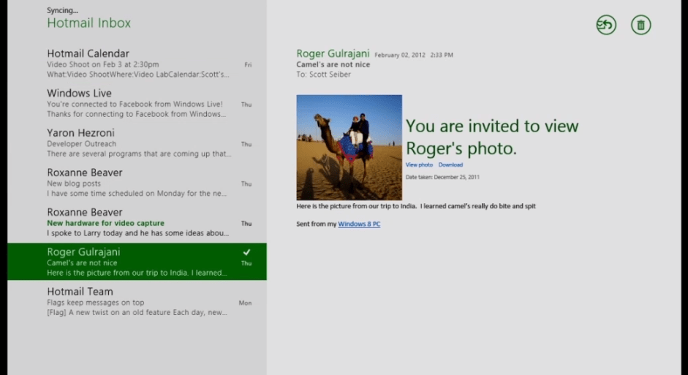Click the Download link

(450, 165)
